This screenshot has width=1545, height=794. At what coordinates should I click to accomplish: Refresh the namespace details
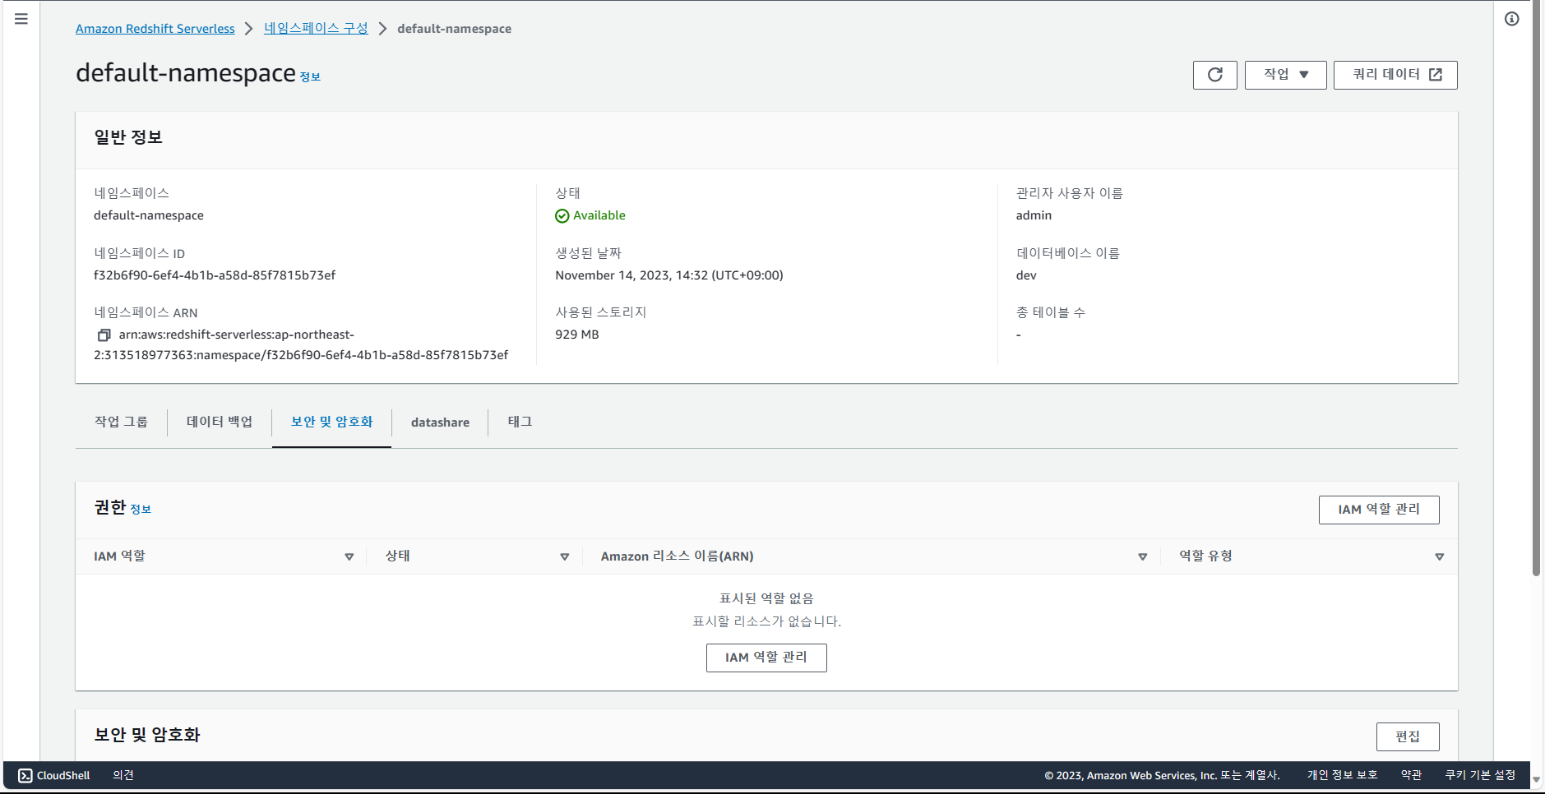pyautogui.click(x=1214, y=75)
